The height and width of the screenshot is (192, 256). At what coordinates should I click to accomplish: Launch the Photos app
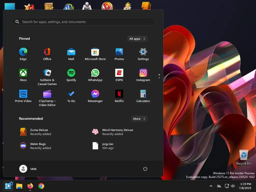pos(119,54)
